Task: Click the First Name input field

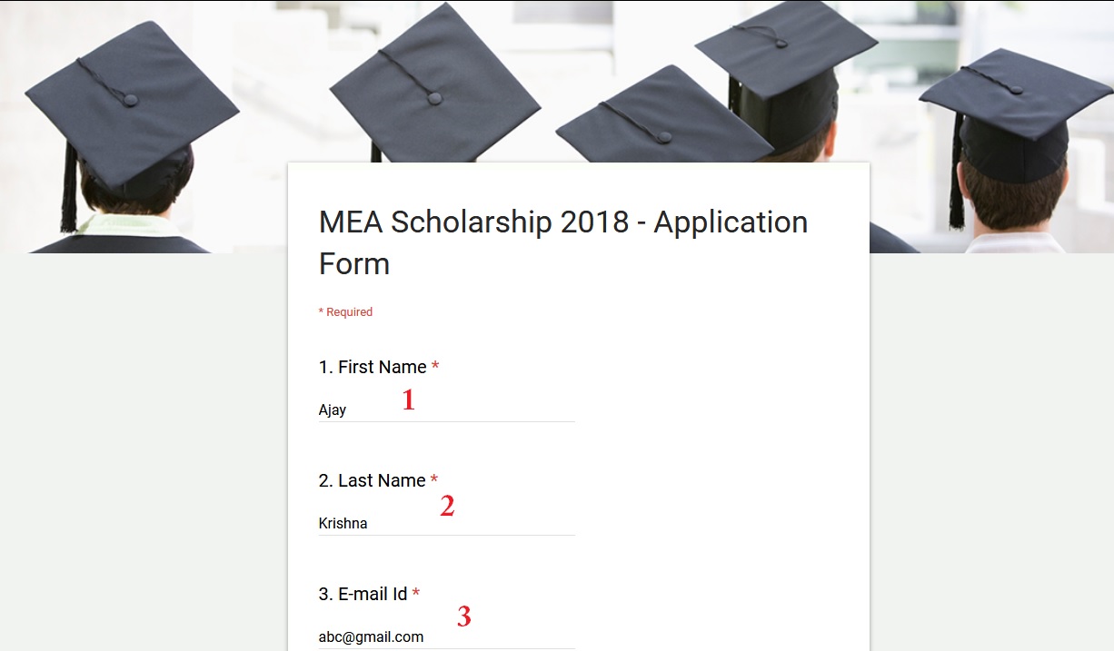Action: (445, 409)
